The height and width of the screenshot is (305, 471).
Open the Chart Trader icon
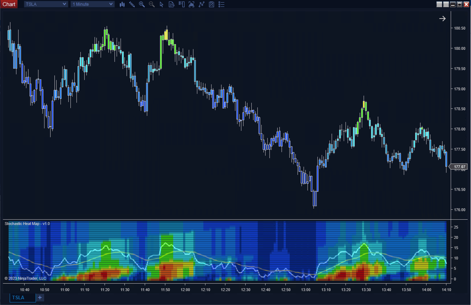pyautogui.click(x=182, y=4)
